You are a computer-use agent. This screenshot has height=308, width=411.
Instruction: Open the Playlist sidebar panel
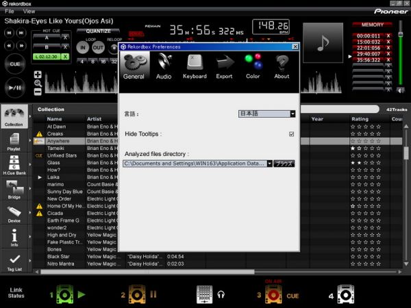point(14,142)
